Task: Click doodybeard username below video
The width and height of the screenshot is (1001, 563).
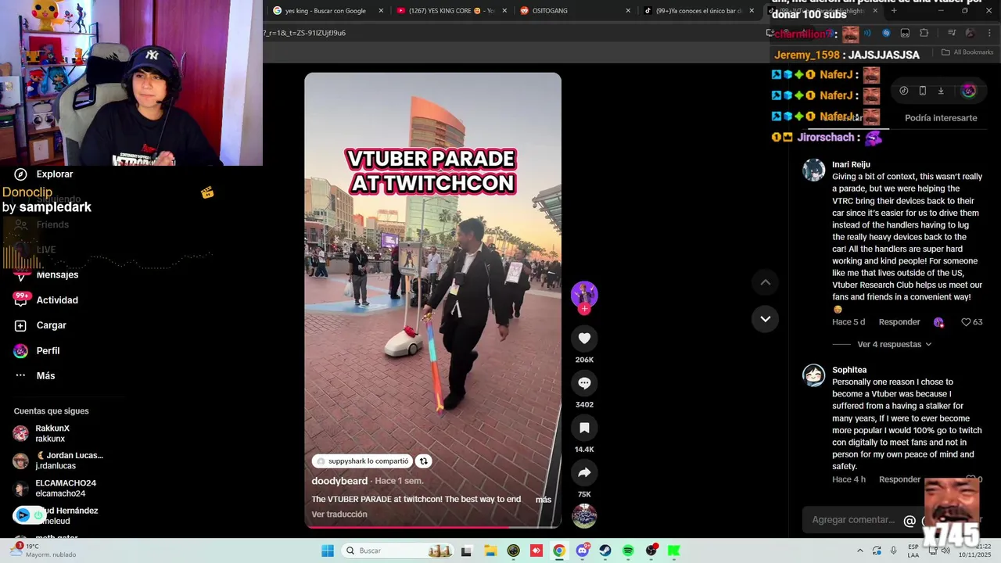Action: (339, 481)
